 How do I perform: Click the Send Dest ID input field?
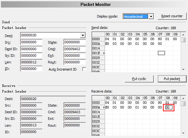coord(31,49)
